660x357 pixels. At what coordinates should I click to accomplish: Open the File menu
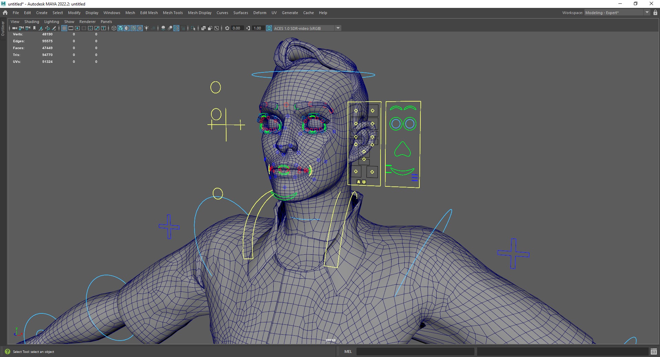(x=16, y=13)
